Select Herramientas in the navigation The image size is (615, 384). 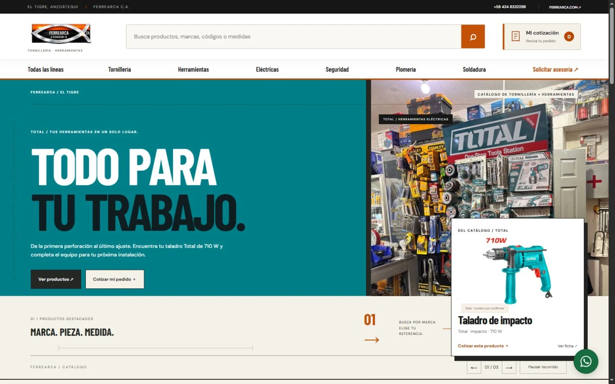tap(193, 69)
